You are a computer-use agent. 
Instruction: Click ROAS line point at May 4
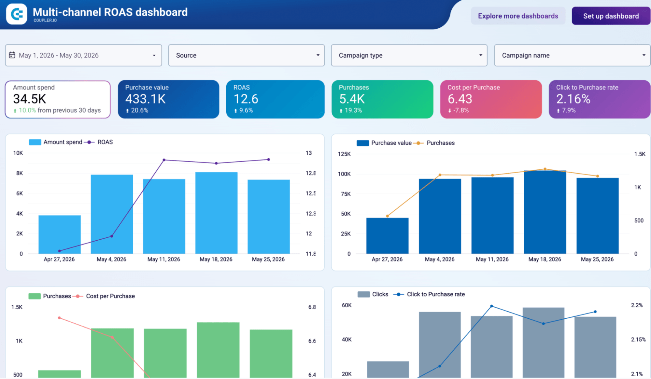coord(112,236)
